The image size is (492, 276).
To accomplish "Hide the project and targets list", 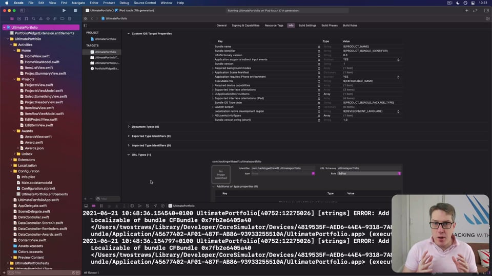I will click(86, 26).
